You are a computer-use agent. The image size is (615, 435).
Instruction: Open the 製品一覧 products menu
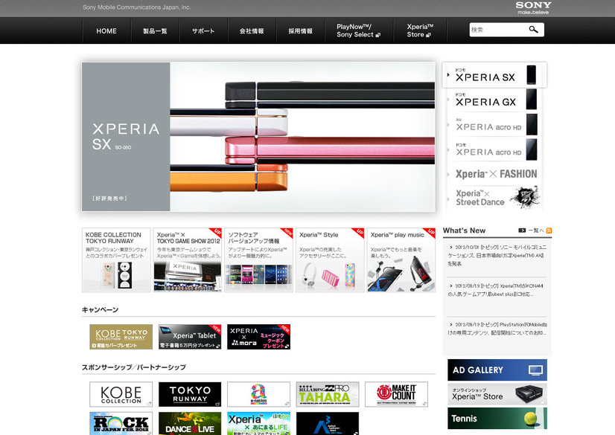pyautogui.click(x=155, y=31)
